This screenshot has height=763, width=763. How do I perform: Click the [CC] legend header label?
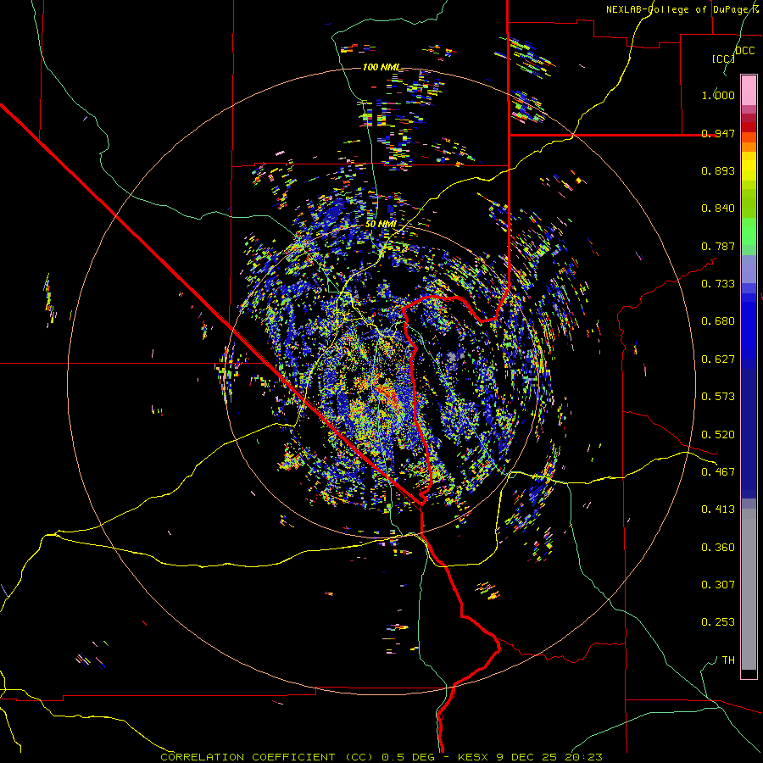(723, 58)
